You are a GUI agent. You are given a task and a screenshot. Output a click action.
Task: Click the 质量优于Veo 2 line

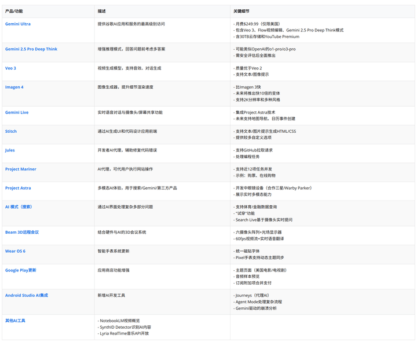point(248,68)
